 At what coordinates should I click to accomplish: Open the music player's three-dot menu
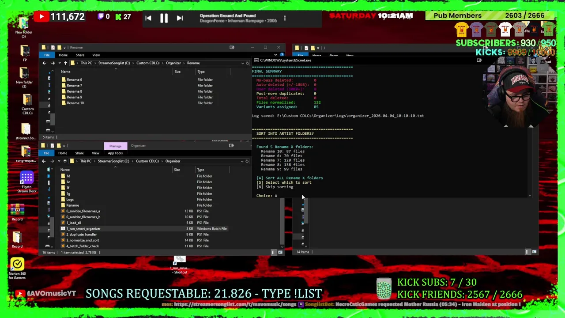(285, 18)
